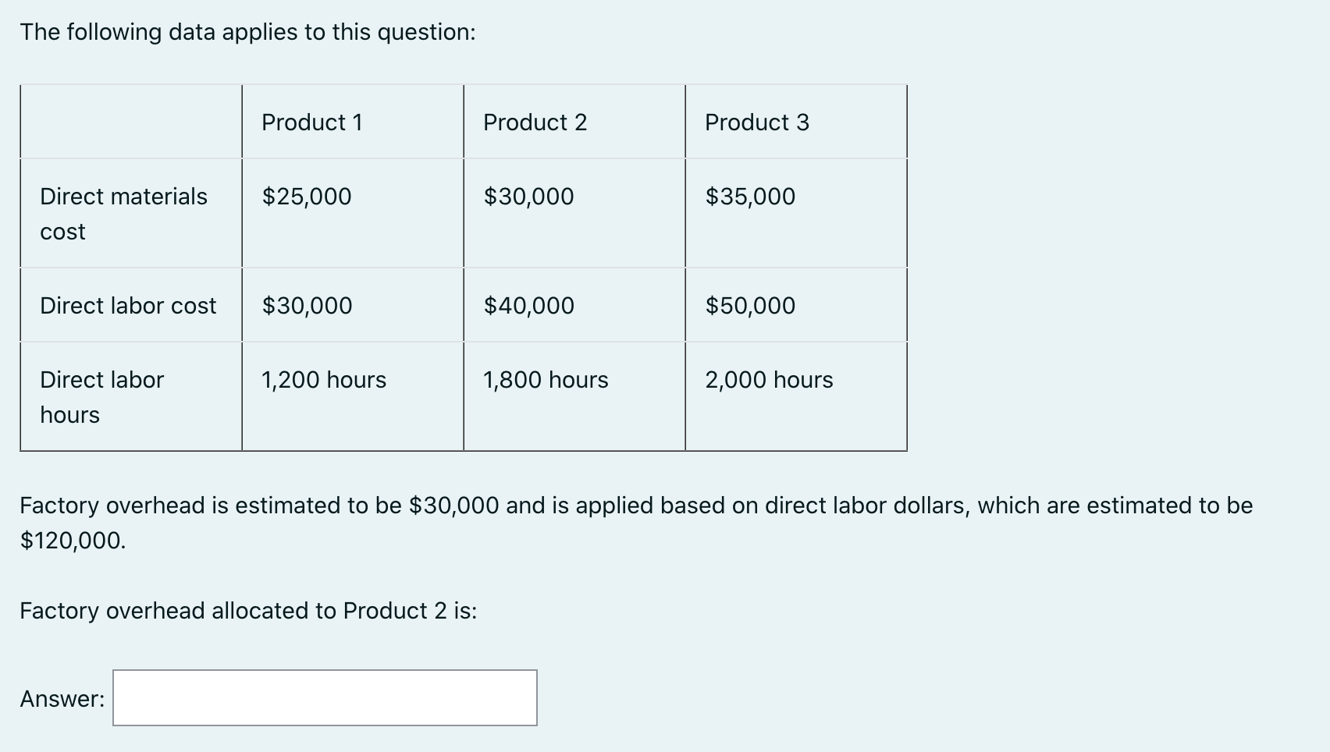Select the $35,000 cell under Product 3
This screenshot has height=752, width=1330.
click(x=749, y=196)
